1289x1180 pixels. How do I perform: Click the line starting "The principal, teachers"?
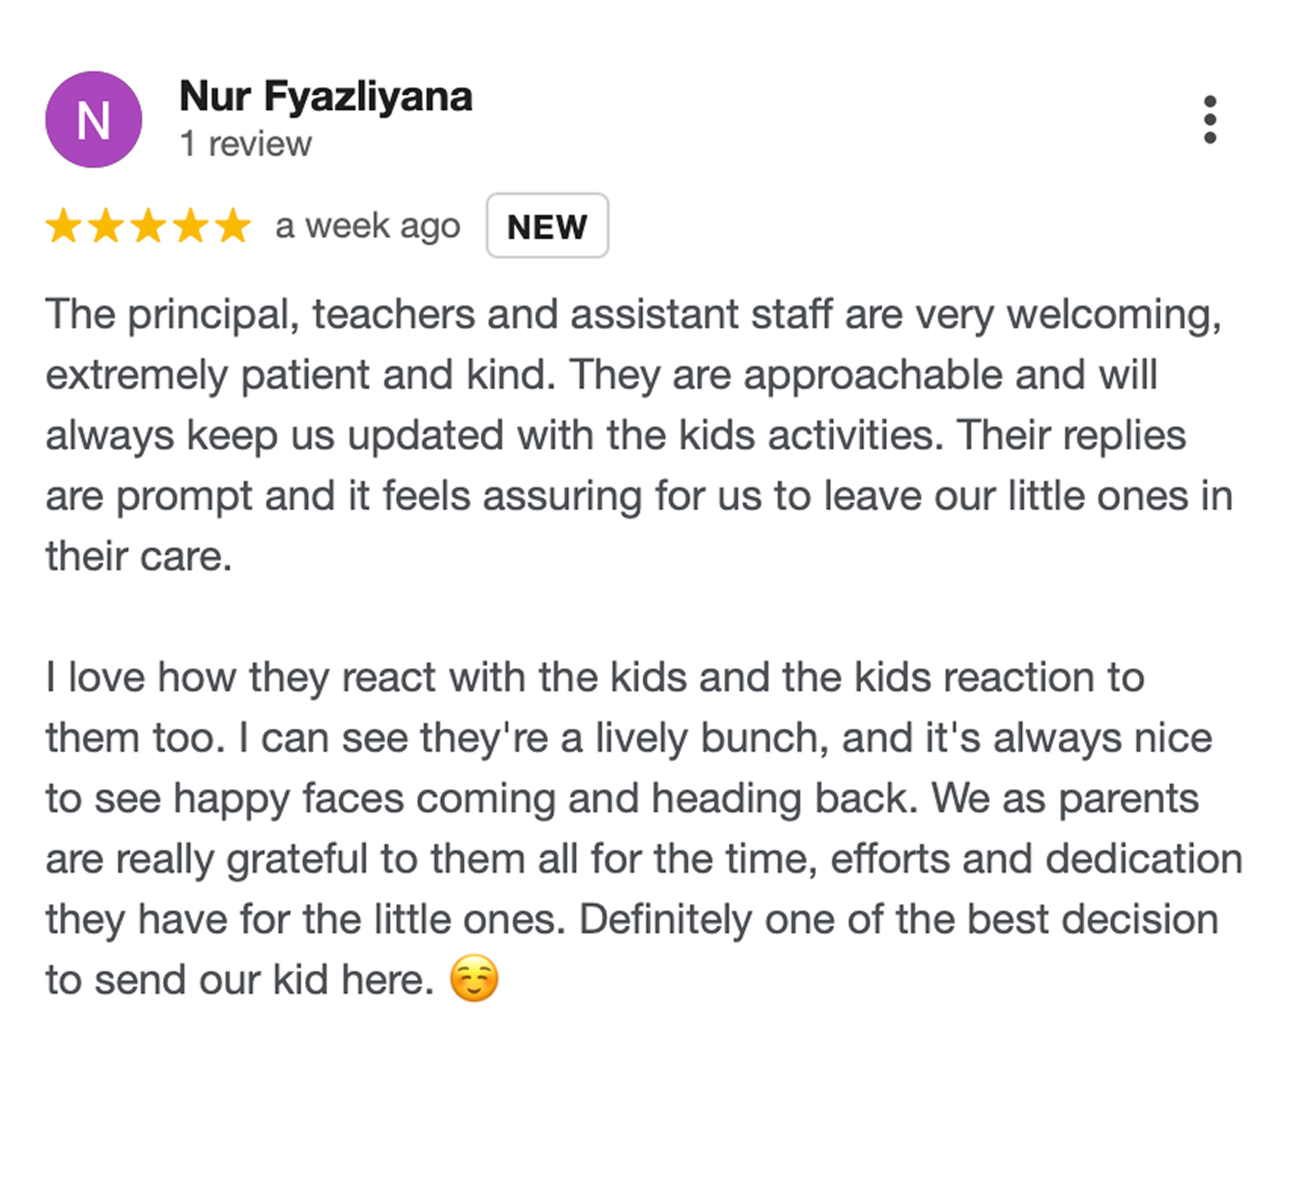click(632, 315)
